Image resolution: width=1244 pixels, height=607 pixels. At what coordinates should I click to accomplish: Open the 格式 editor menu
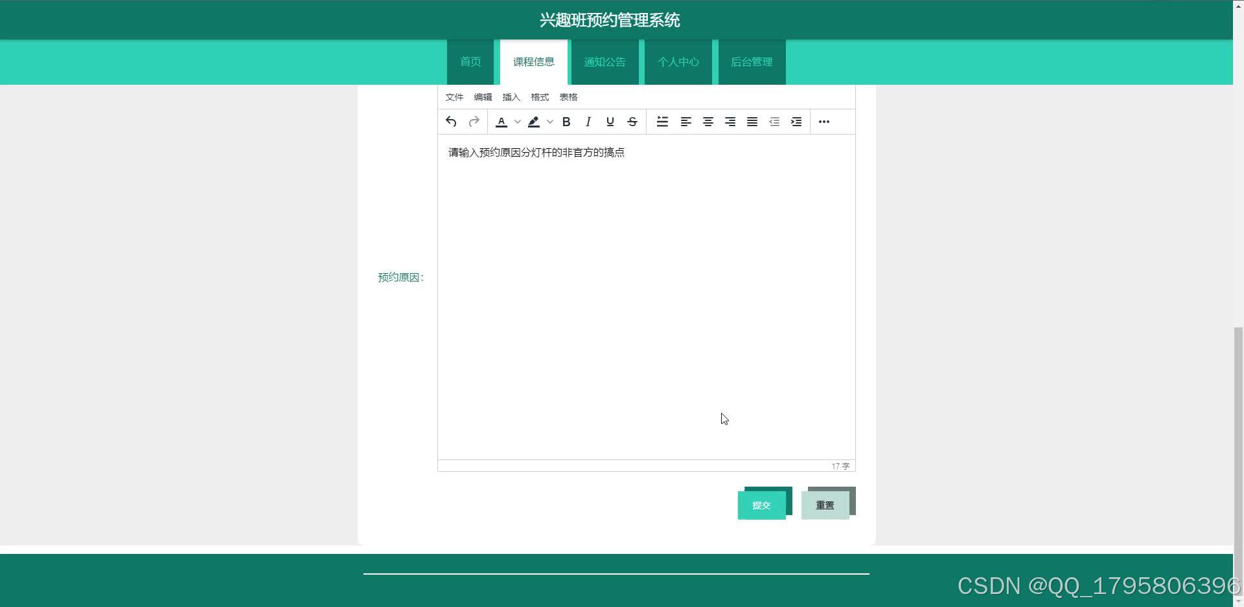(540, 97)
